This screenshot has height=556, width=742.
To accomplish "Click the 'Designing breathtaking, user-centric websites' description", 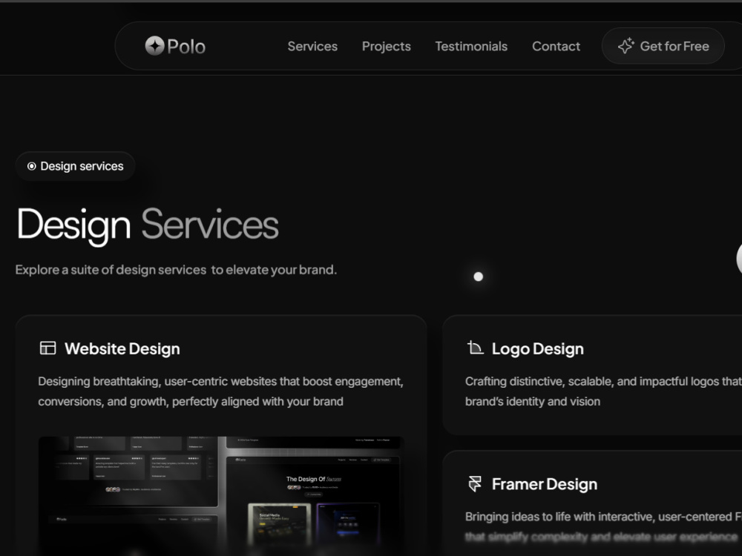I will 220,391.
